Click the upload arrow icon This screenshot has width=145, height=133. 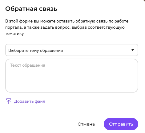coord(9,101)
